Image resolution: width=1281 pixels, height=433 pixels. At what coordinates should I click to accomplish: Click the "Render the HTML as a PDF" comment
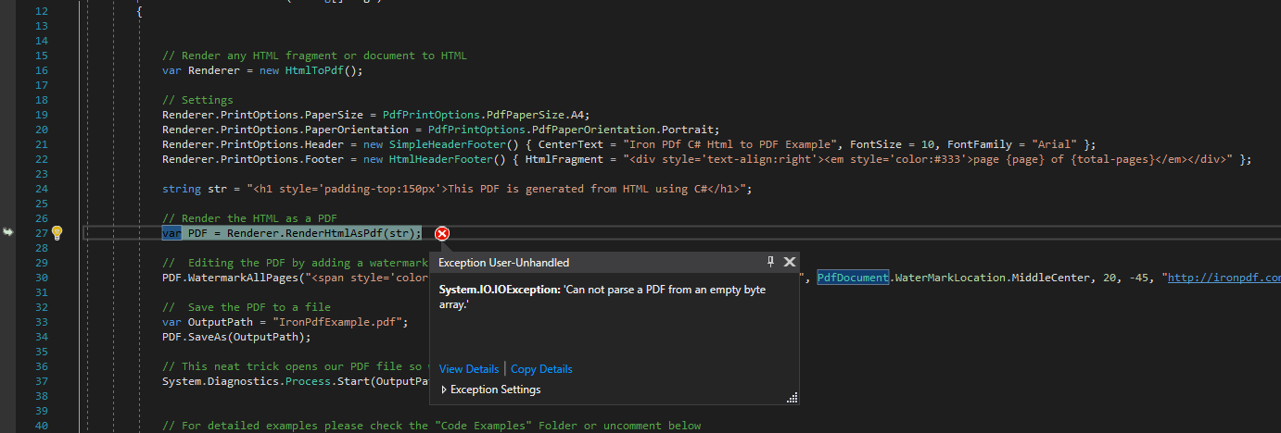coord(249,218)
